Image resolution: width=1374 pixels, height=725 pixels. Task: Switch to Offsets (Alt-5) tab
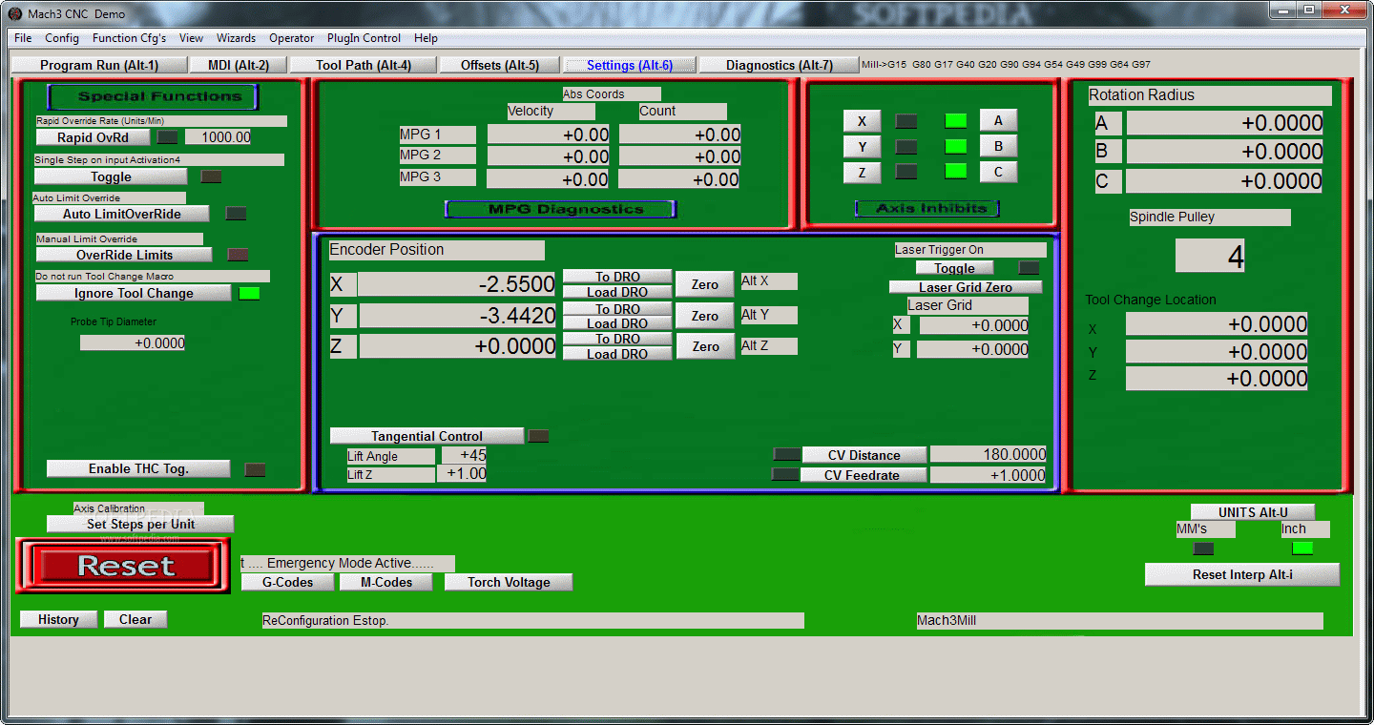click(x=500, y=65)
